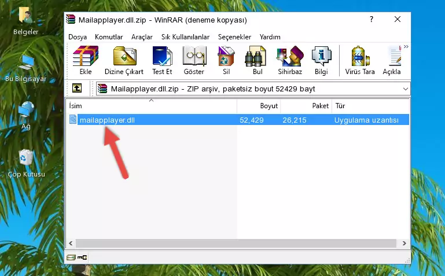Click the horizontal scrollbar left arrow
This screenshot has height=276, width=445.
pos(71,243)
